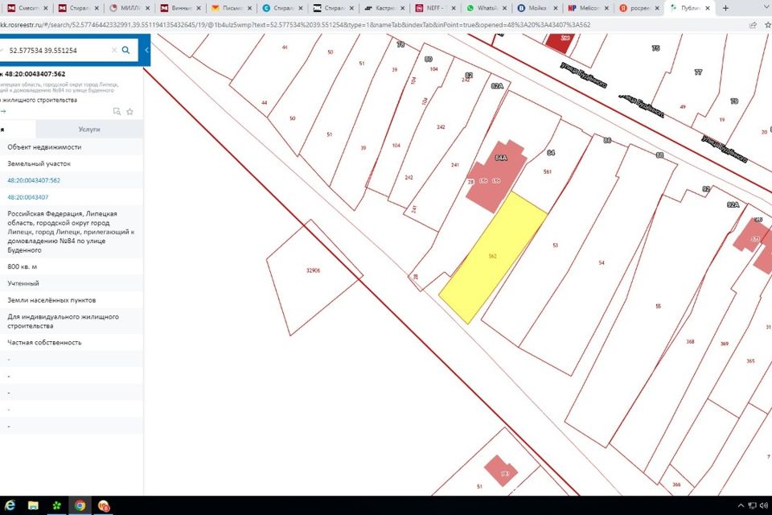This screenshot has width=772, height=515.
Task: Click the zoom-to-object icon beside the star
Action: (117, 111)
